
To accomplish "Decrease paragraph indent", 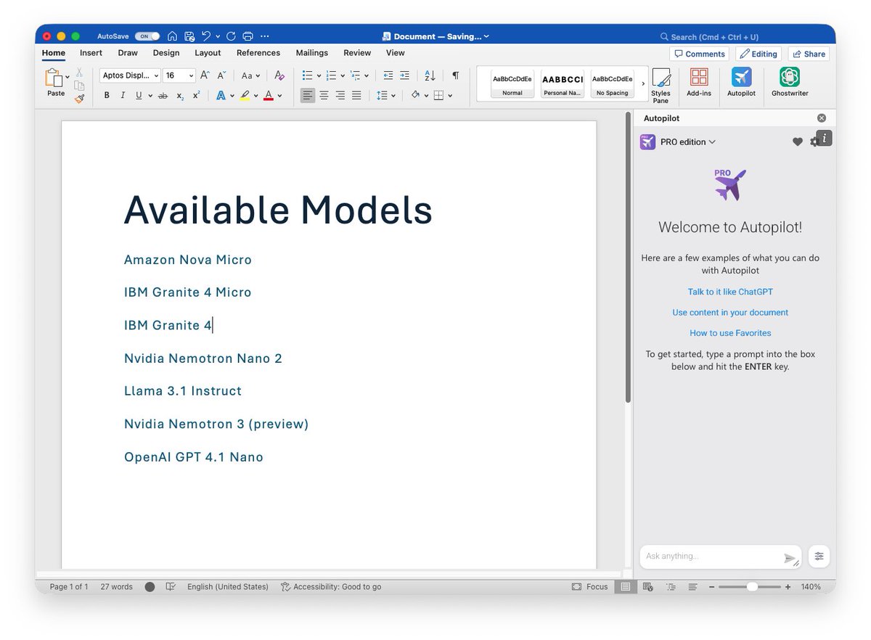I will coord(388,75).
